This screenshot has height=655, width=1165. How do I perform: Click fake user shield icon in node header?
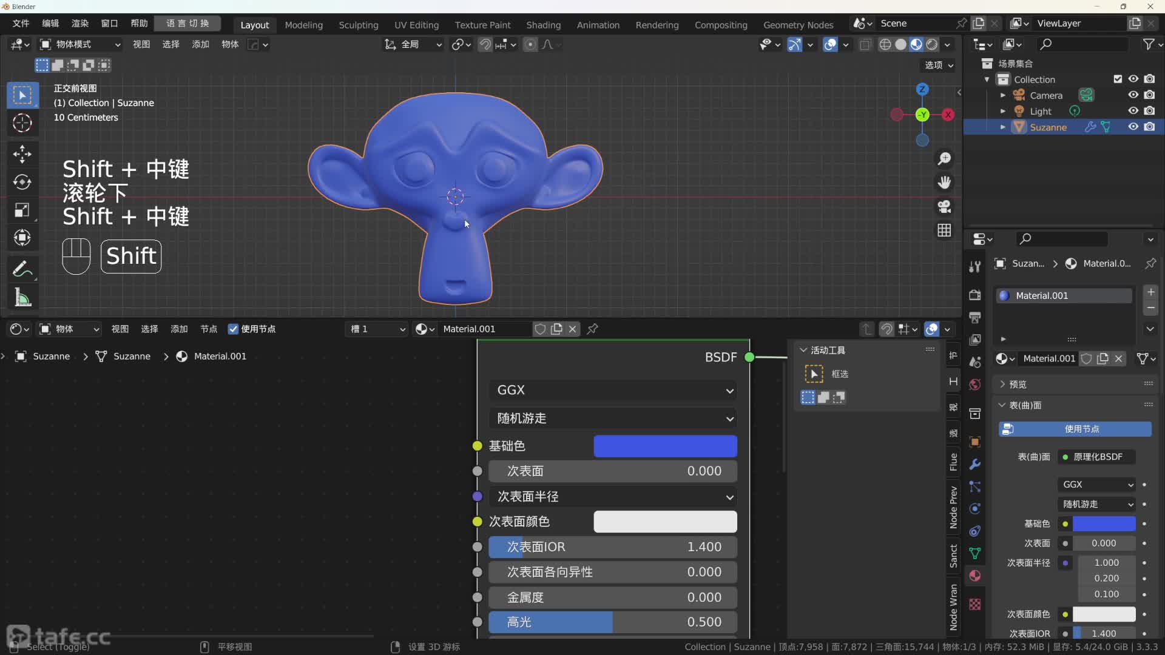[x=540, y=329]
